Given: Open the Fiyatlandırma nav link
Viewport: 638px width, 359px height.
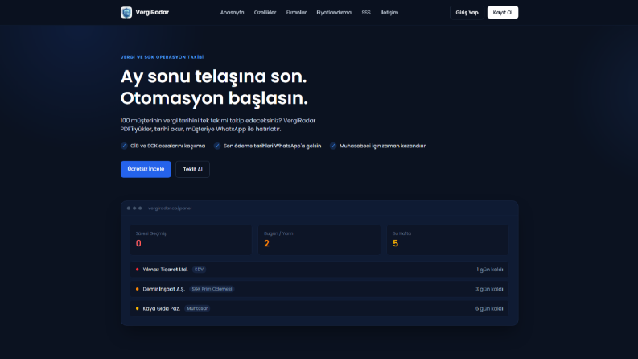Looking at the screenshot, I should pyautogui.click(x=334, y=13).
